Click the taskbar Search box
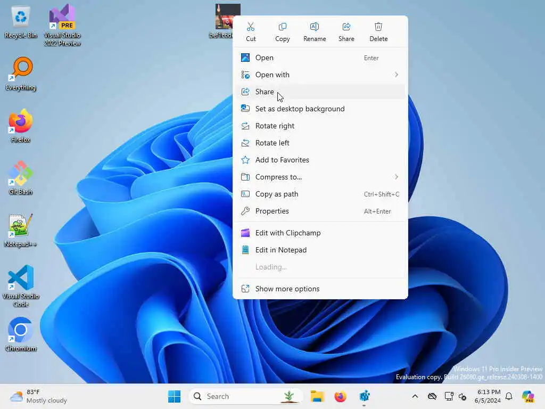The image size is (545, 409). tap(245, 396)
